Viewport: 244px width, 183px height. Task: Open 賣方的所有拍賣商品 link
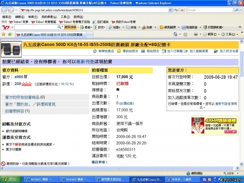coord(22,98)
